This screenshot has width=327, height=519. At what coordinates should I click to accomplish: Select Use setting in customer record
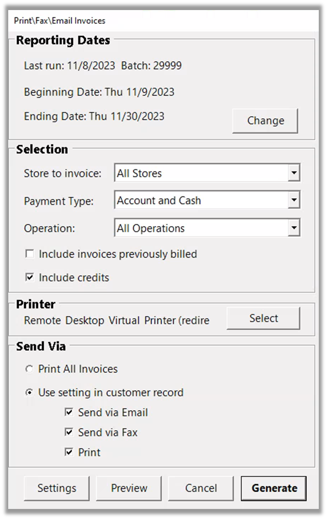tap(30, 392)
